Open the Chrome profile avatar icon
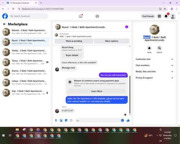The image size is (180, 144). (172, 9)
